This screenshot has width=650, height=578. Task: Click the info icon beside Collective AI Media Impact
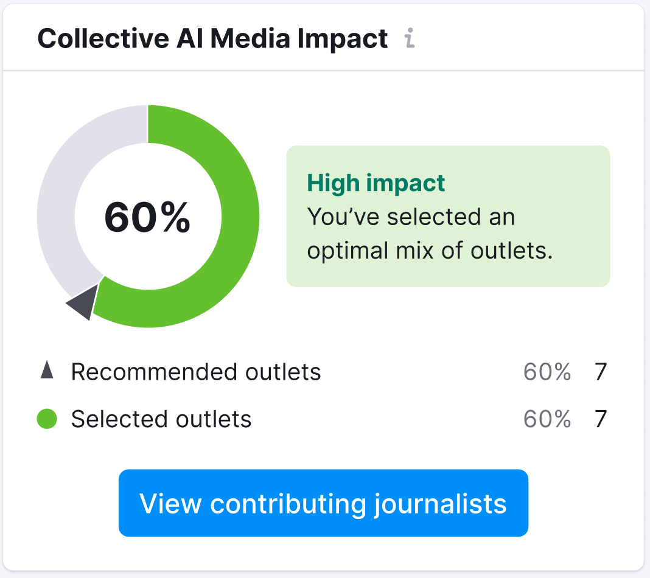pos(409,38)
